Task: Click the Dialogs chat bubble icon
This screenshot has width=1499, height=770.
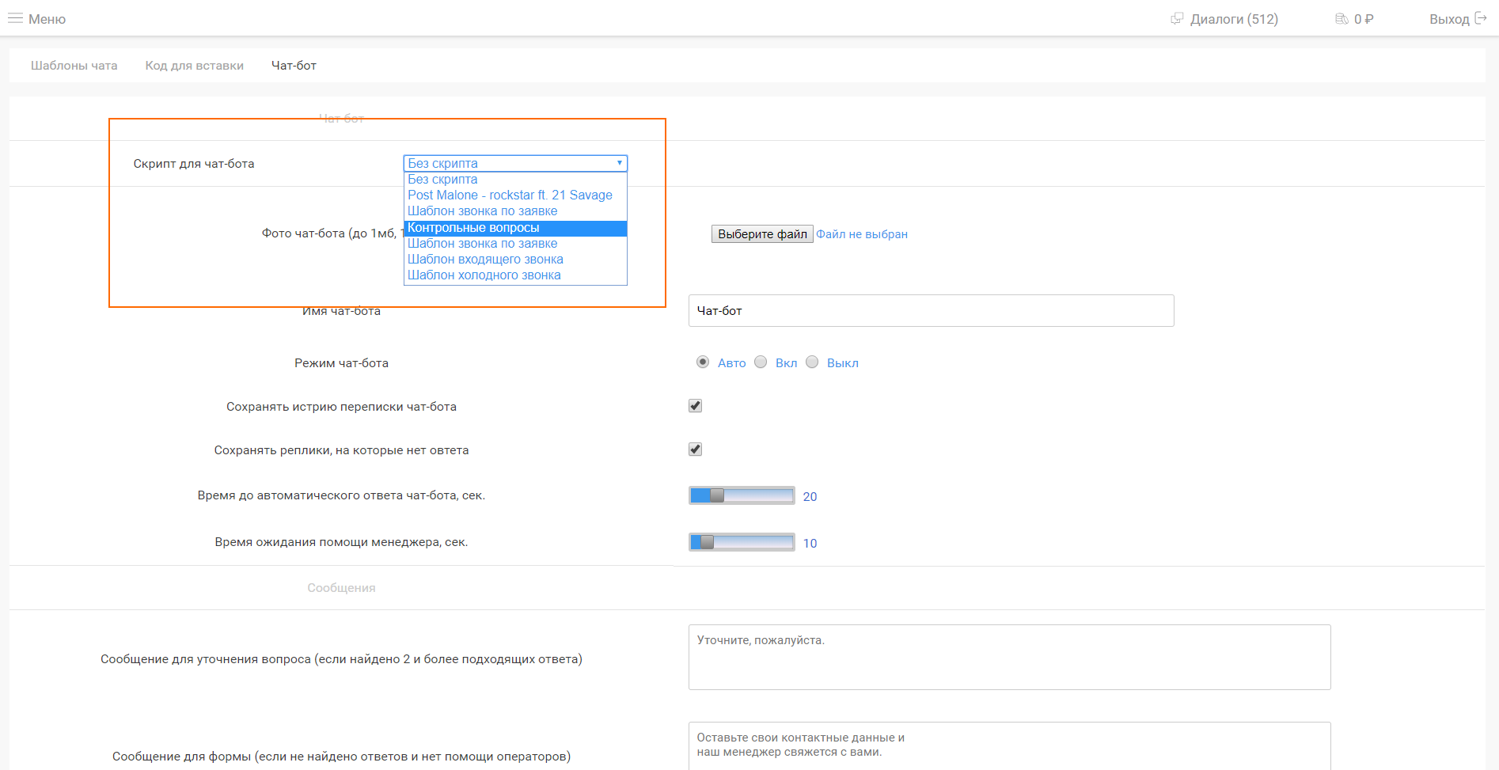Action: click(1177, 18)
